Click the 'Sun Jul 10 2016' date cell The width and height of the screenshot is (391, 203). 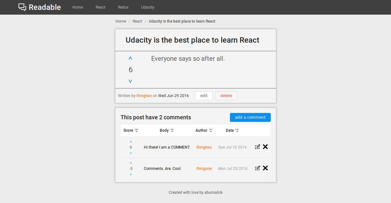coord(232,147)
